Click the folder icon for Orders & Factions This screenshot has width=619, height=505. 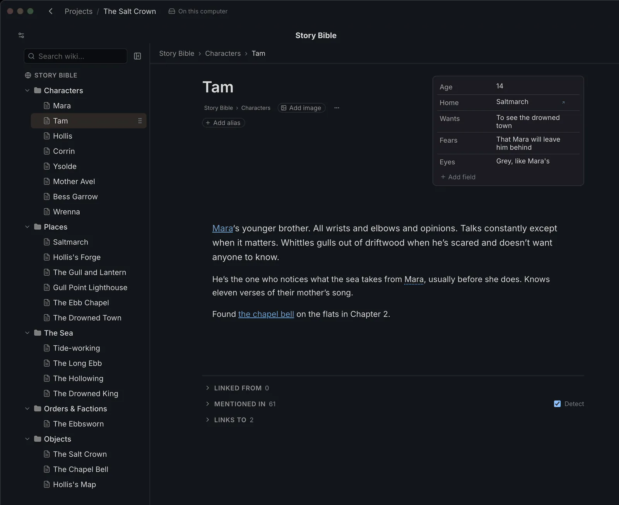38,409
